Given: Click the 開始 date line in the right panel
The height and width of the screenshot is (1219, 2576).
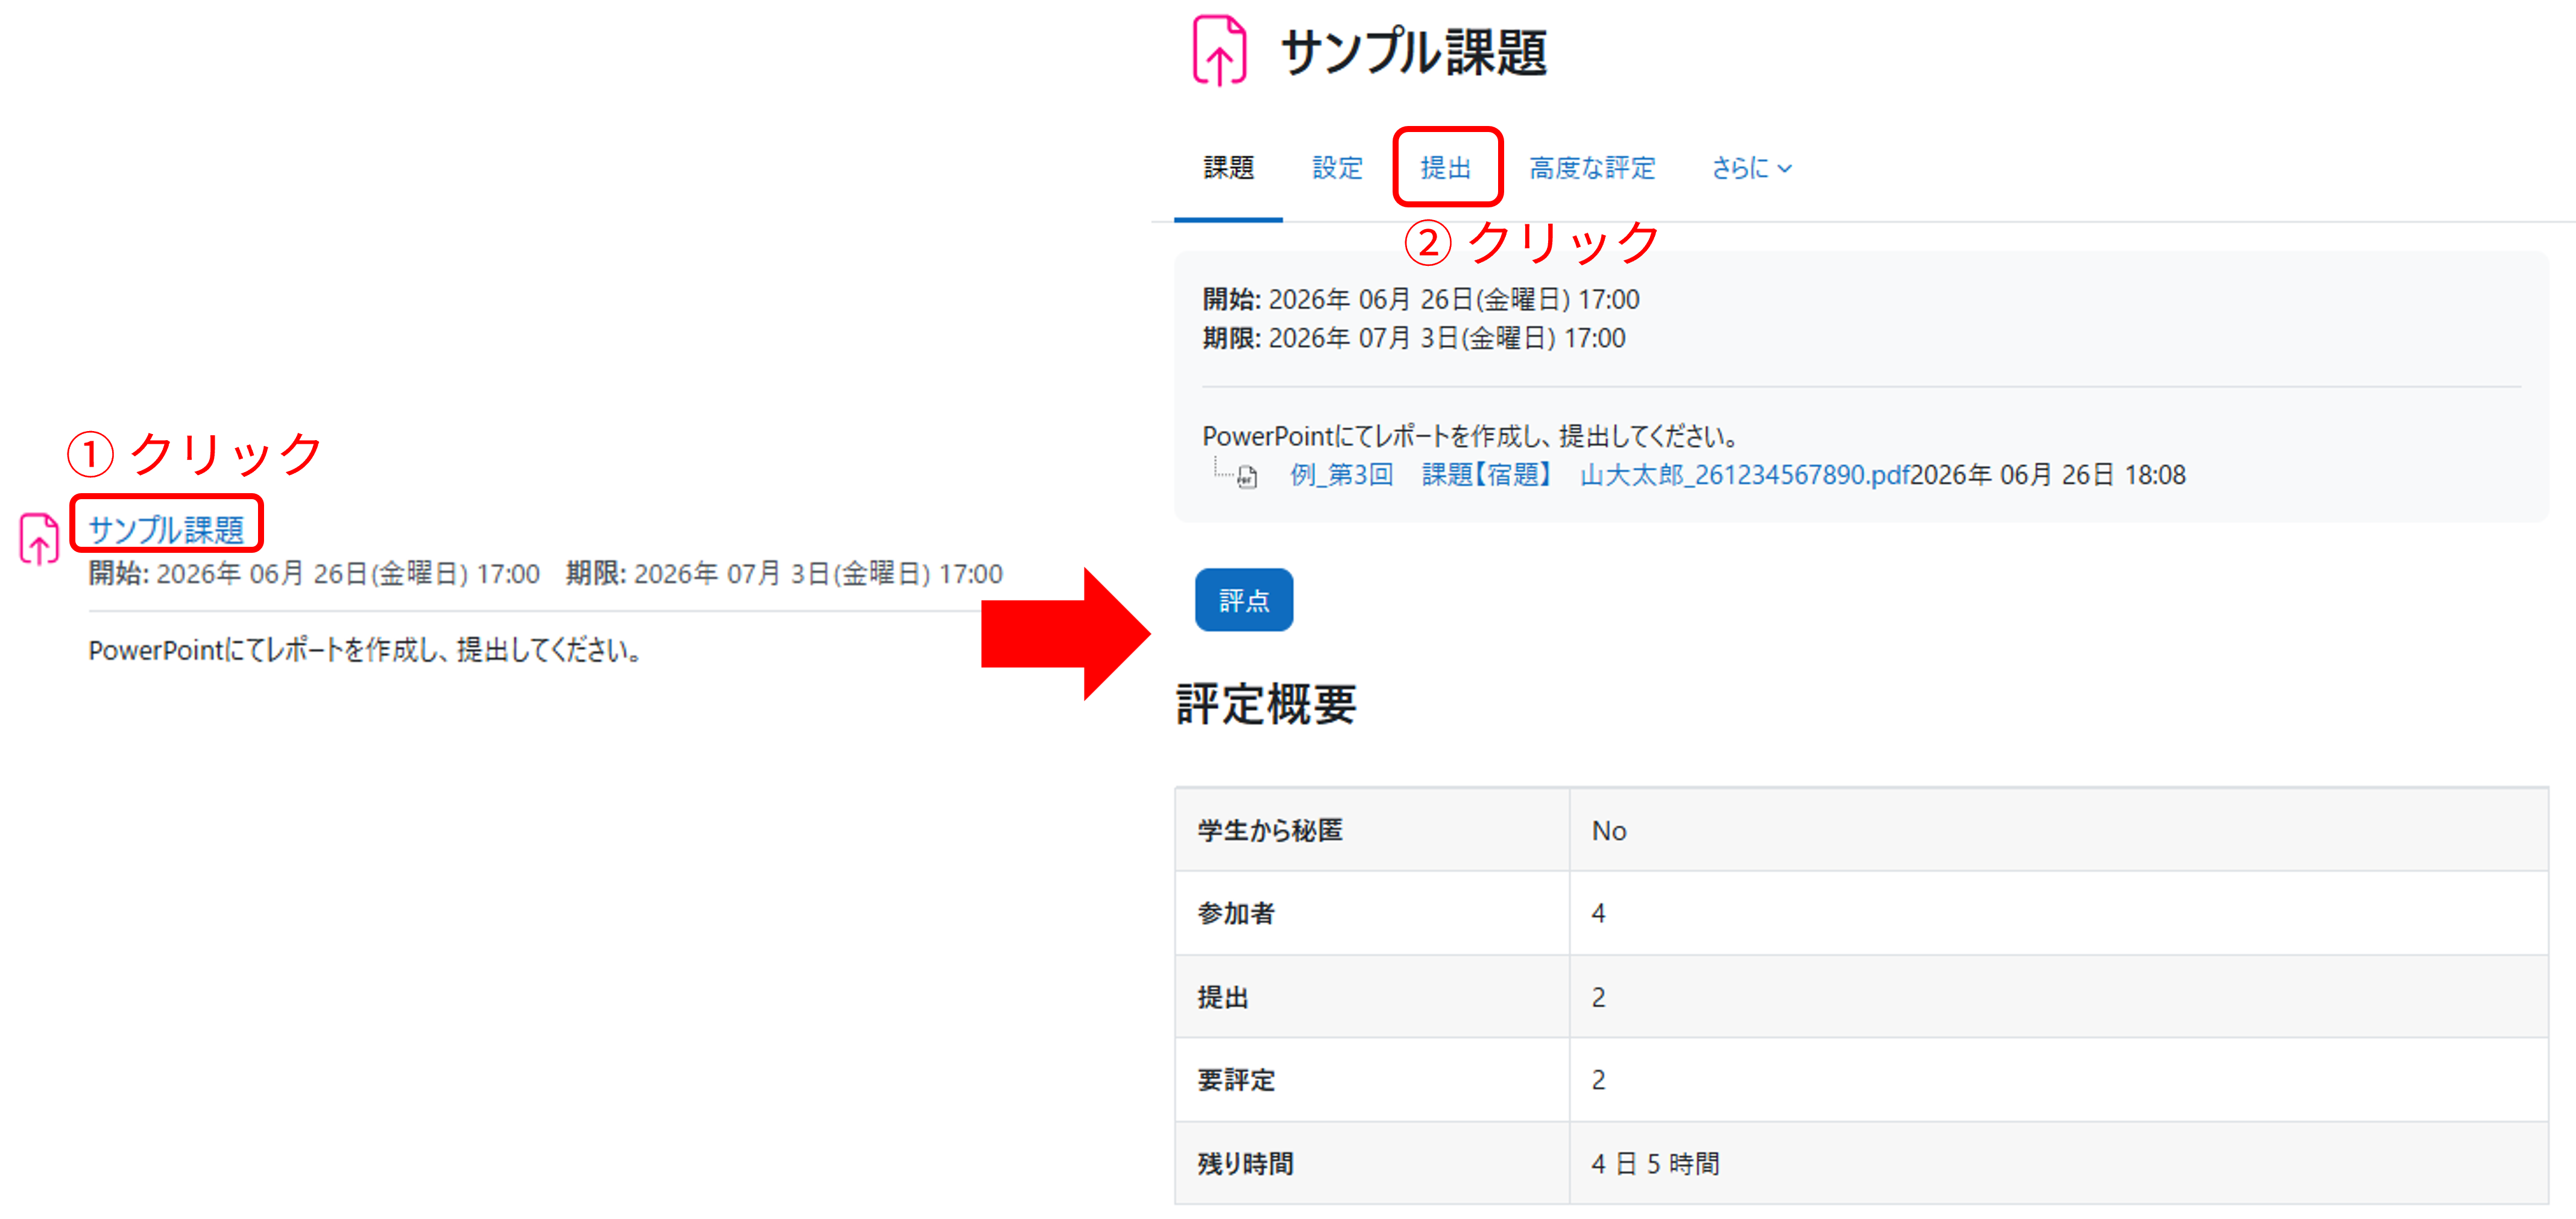Looking at the screenshot, I should (x=1420, y=299).
